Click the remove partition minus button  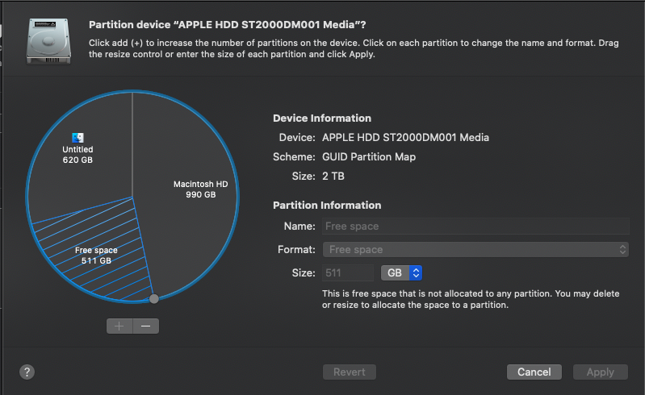click(x=145, y=326)
